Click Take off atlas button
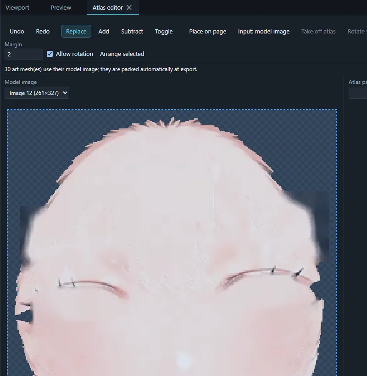367x376 pixels. pyautogui.click(x=318, y=32)
